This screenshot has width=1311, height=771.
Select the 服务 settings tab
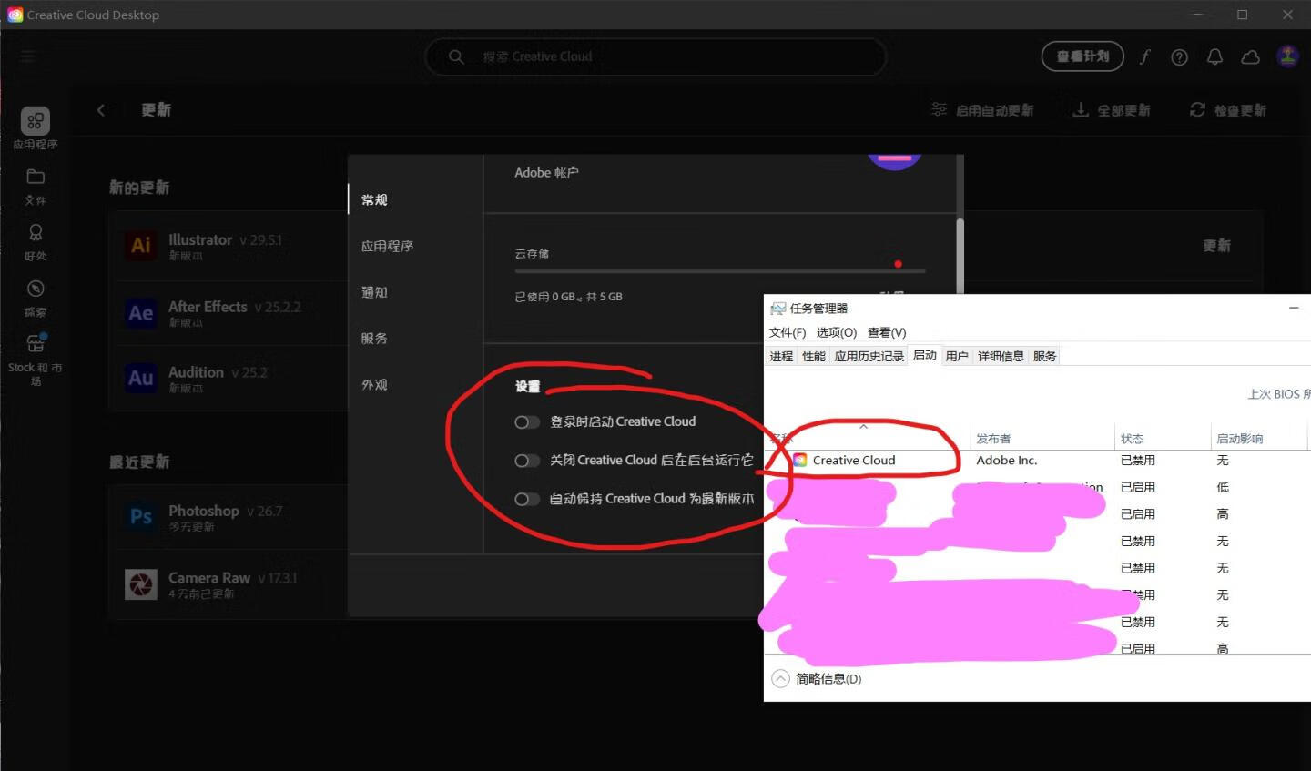tap(374, 339)
